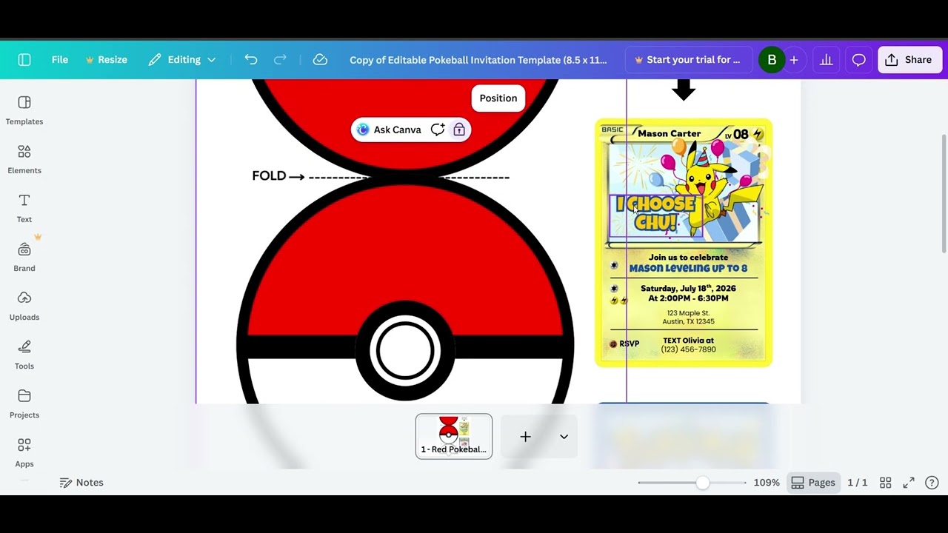Screen dimensions: 948x533
Task: Open the File menu
Action: click(60, 60)
